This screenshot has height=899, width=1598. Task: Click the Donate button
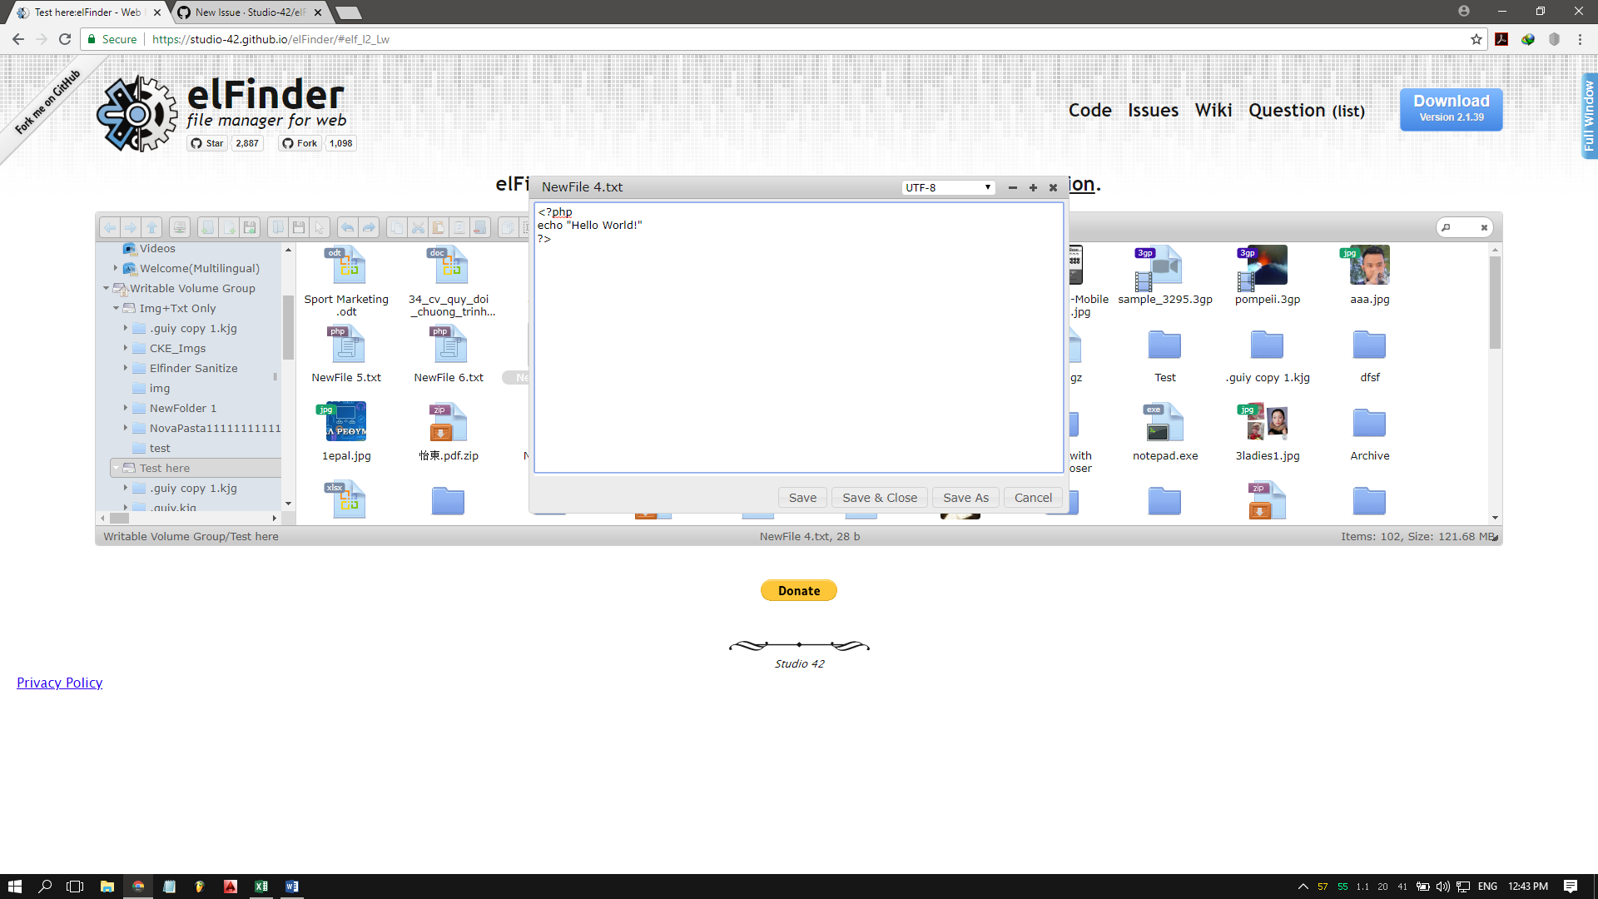point(798,590)
